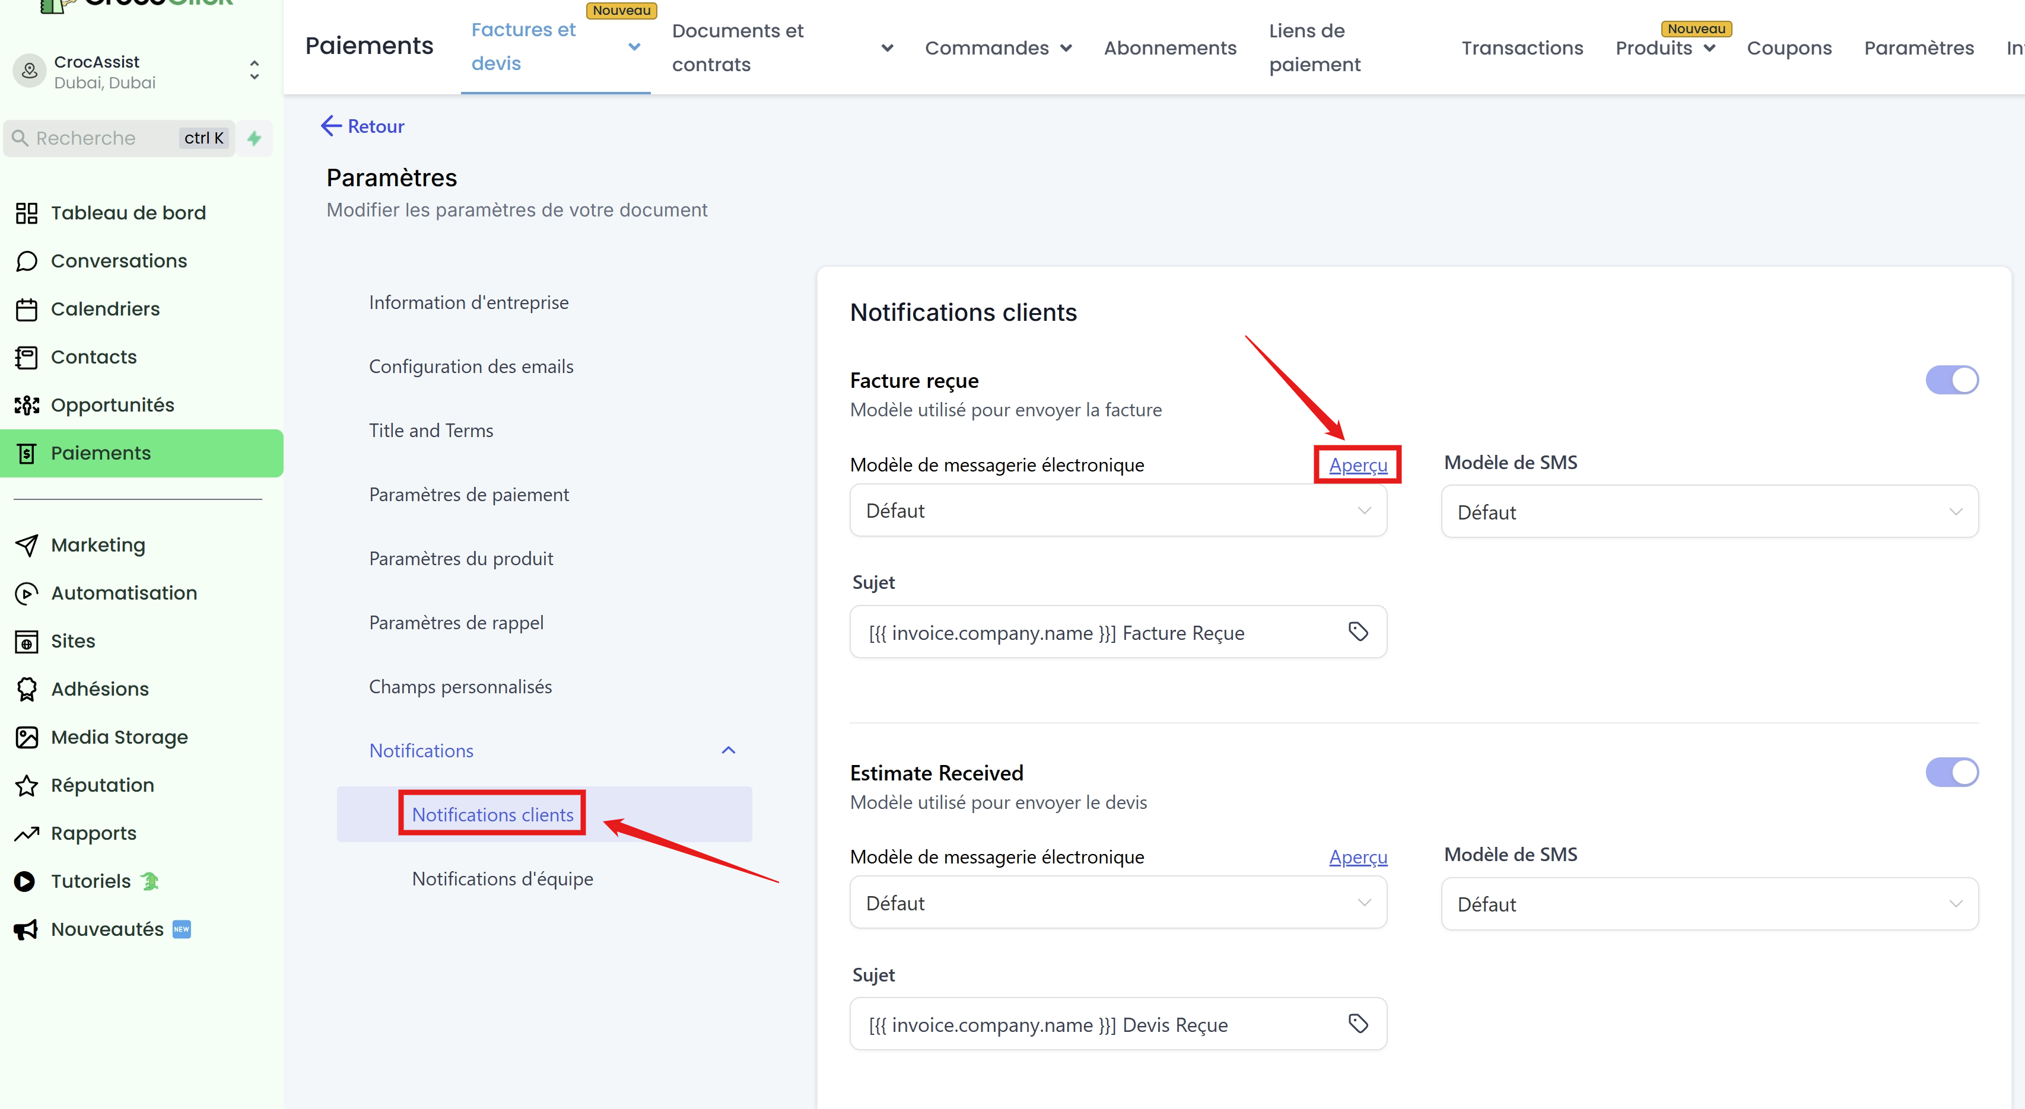Open Marketing paper-plane icon
Screen dimensions: 2025x1109
pyautogui.click(x=27, y=544)
